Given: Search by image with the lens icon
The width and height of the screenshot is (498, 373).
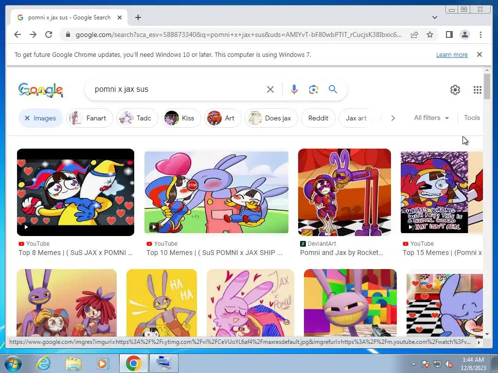Looking at the screenshot, I should pos(314,89).
